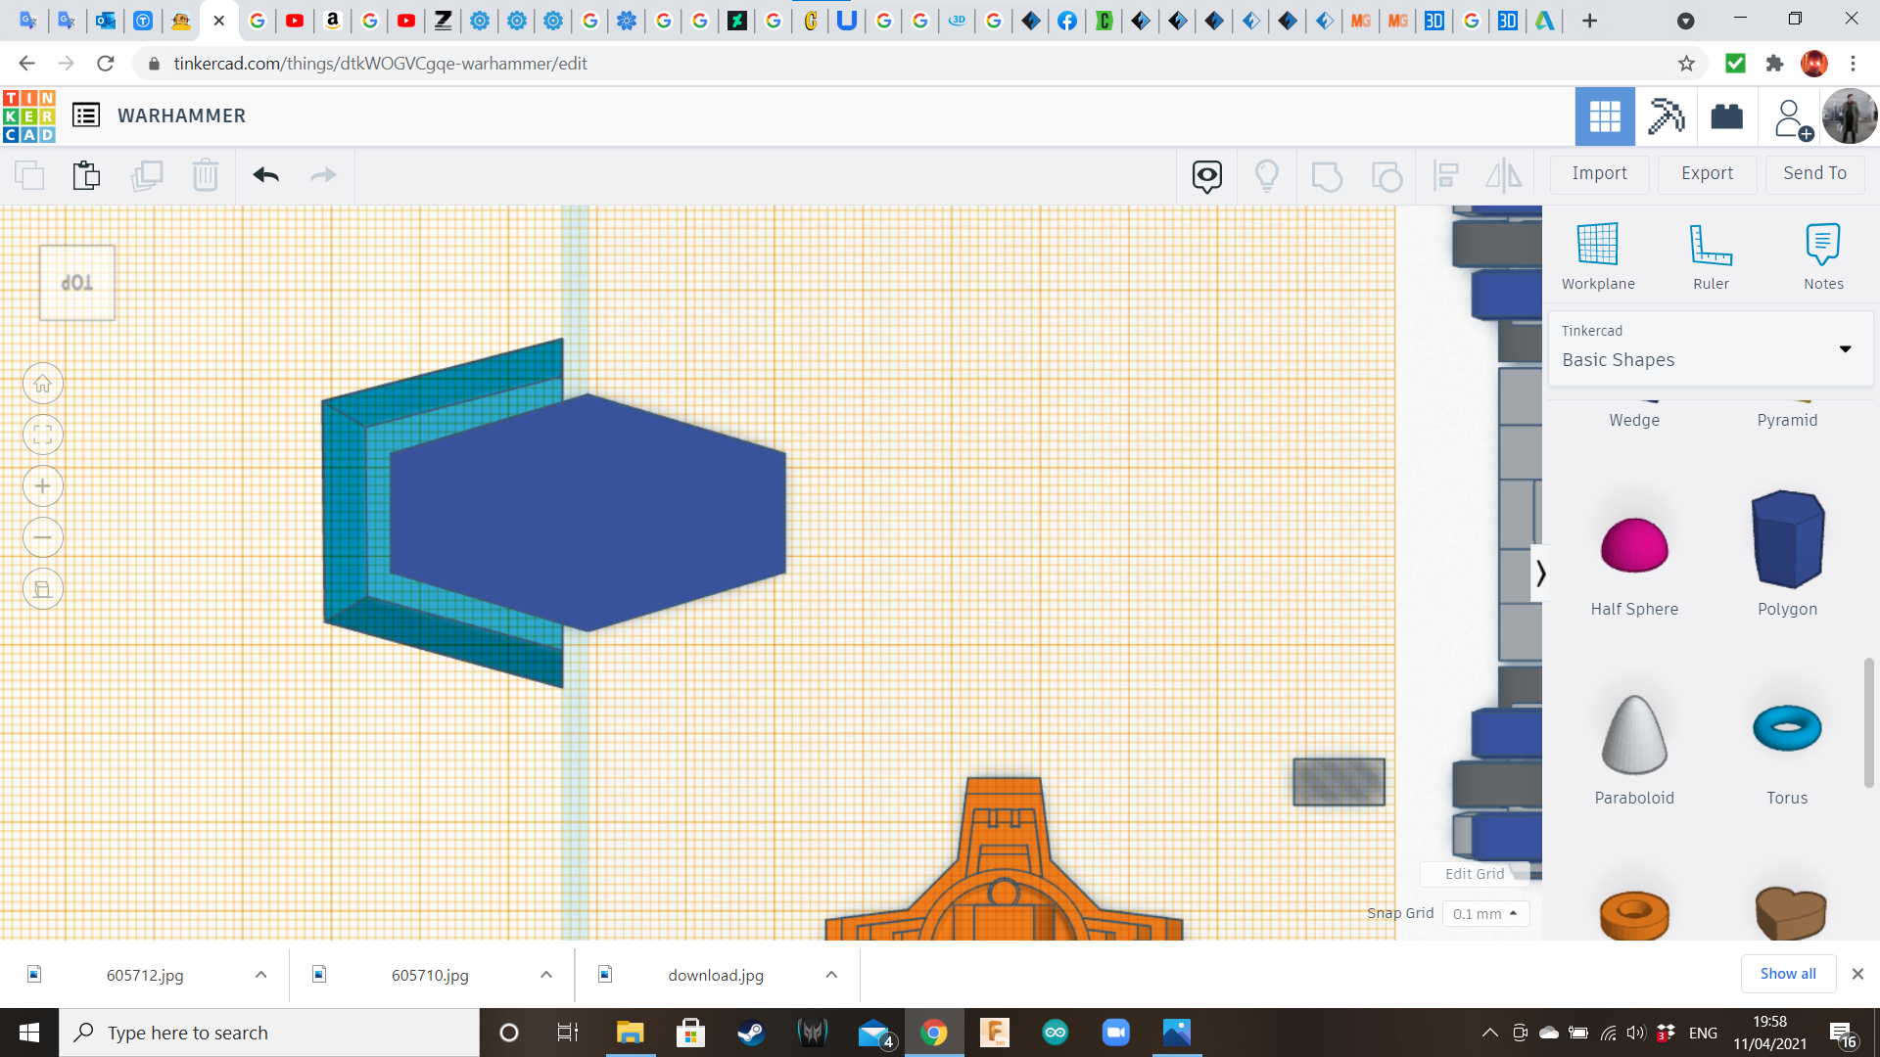Image resolution: width=1880 pixels, height=1057 pixels.
Task: Click the Home view icon
Action: coord(43,384)
